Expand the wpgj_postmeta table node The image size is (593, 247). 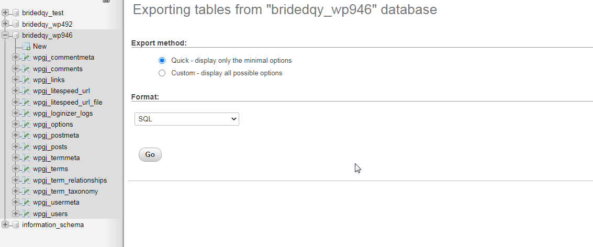16,136
